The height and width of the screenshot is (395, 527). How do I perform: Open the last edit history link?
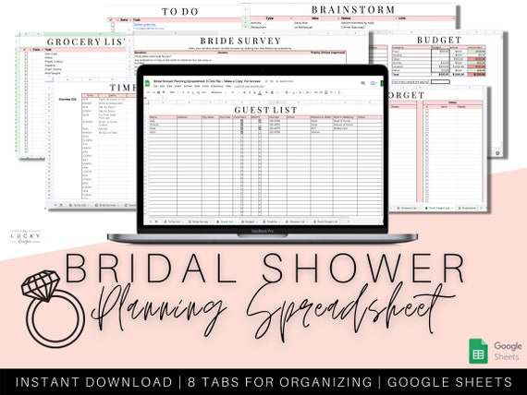point(250,86)
